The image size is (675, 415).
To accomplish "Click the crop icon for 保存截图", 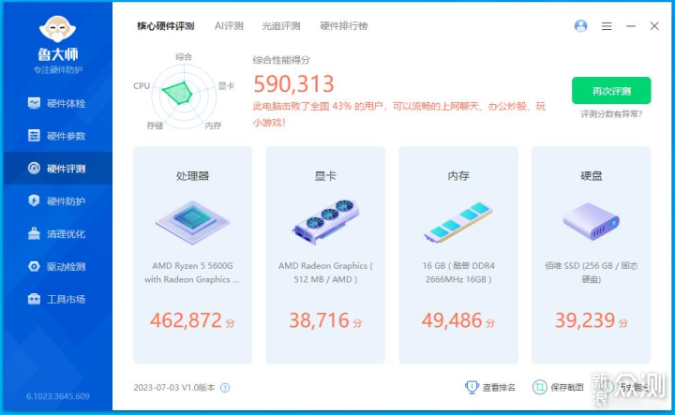I will 539,388.
